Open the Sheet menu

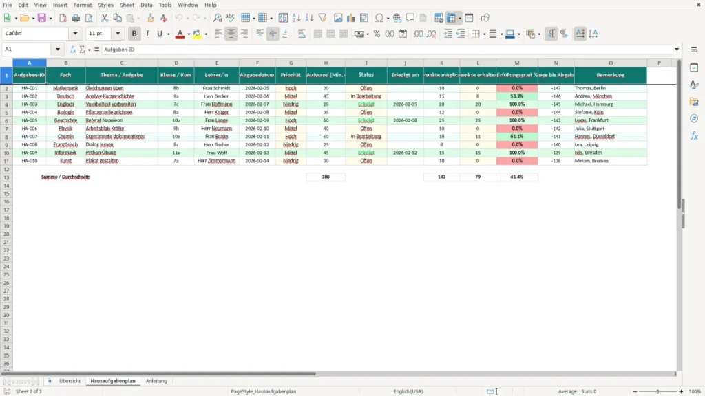tap(127, 5)
